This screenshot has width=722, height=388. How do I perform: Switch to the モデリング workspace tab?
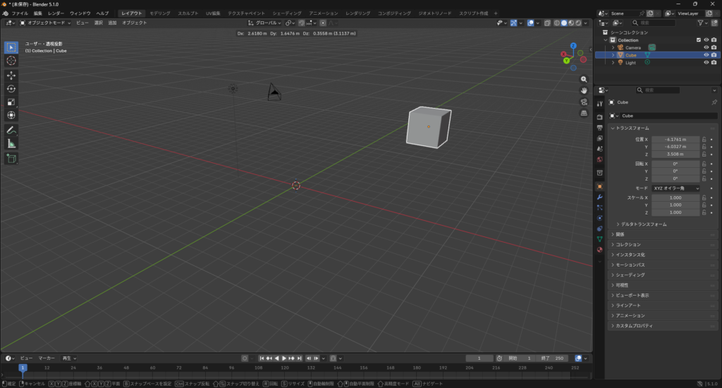[159, 13]
